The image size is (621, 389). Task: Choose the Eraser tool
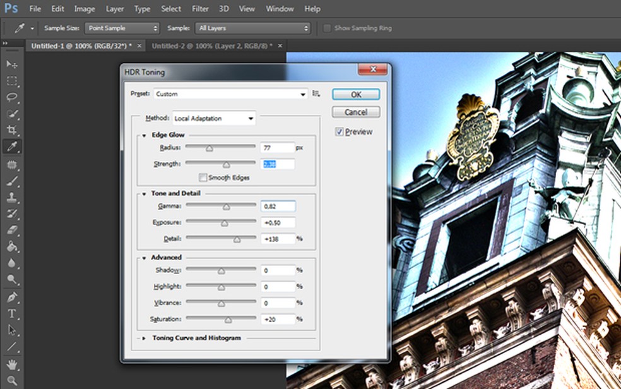(x=12, y=230)
